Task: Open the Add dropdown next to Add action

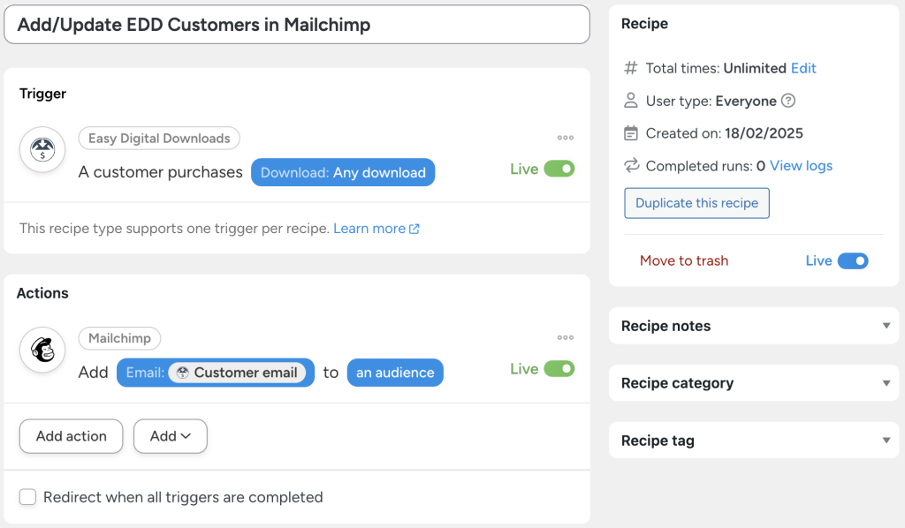Action: [x=170, y=436]
